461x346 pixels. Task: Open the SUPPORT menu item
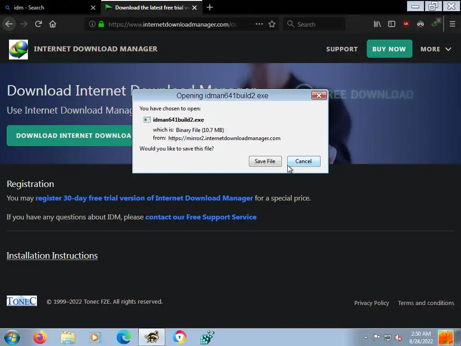coord(342,49)
